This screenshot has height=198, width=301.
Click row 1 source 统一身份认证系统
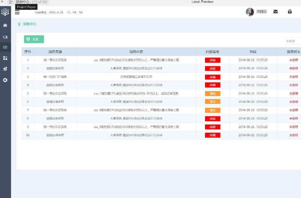coord(55,60)
